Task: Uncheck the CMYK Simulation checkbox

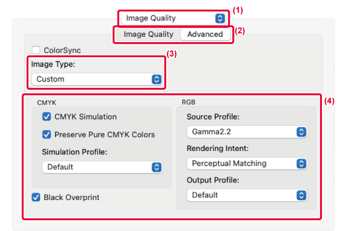Action: 46,117
